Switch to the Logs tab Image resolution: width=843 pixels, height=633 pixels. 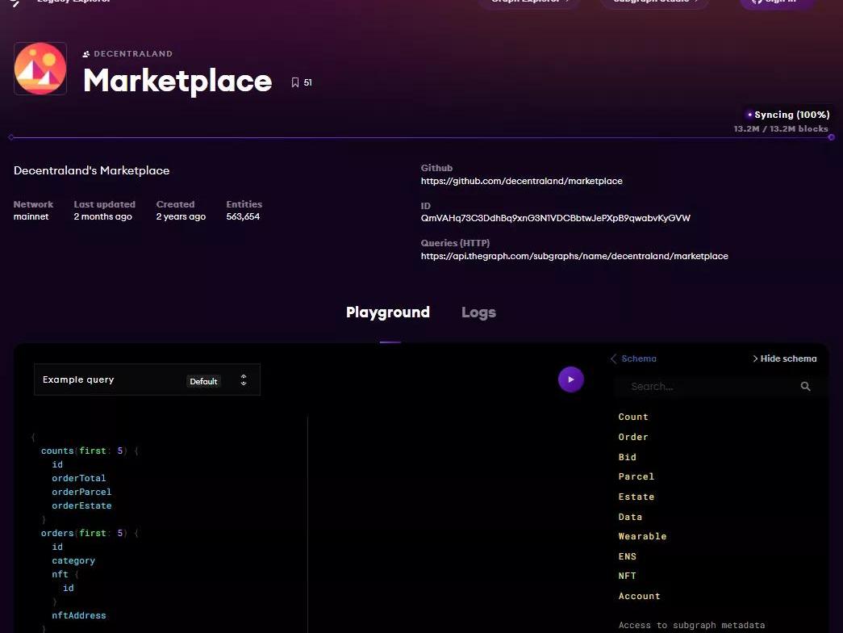coord(478,312)
